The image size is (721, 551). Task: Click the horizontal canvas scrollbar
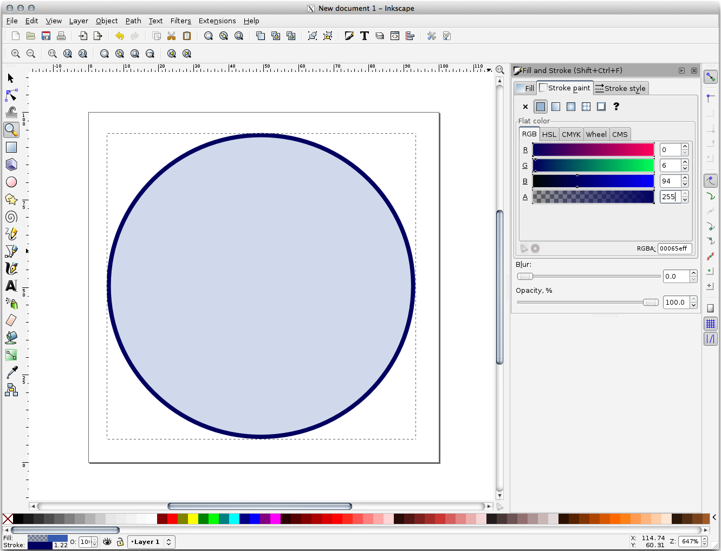click(260, 506)
